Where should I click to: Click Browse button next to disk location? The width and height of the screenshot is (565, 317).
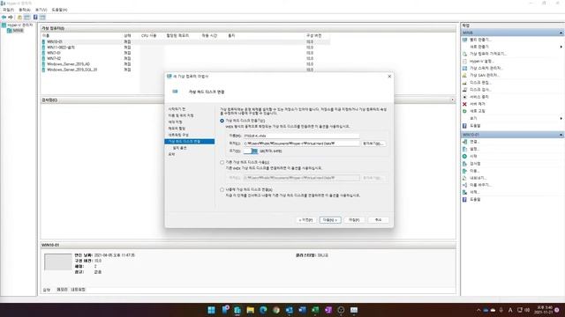(373, 144)
